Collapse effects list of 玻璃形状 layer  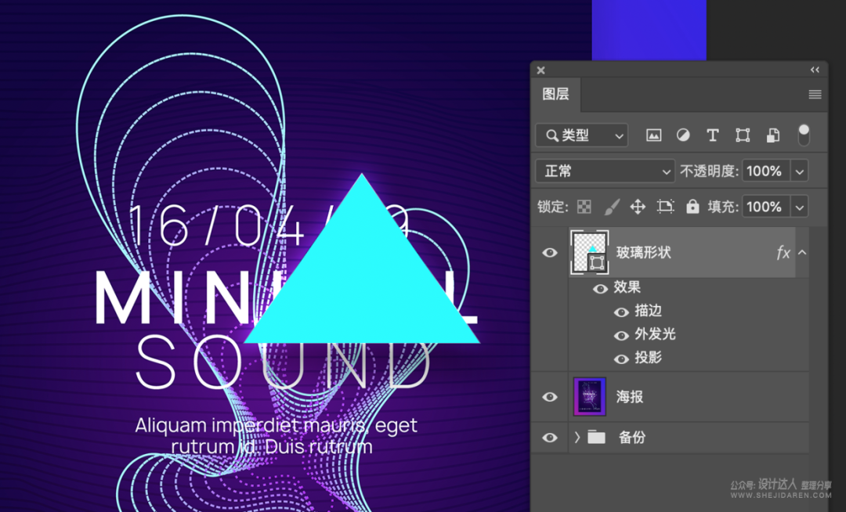click(802, 252)
